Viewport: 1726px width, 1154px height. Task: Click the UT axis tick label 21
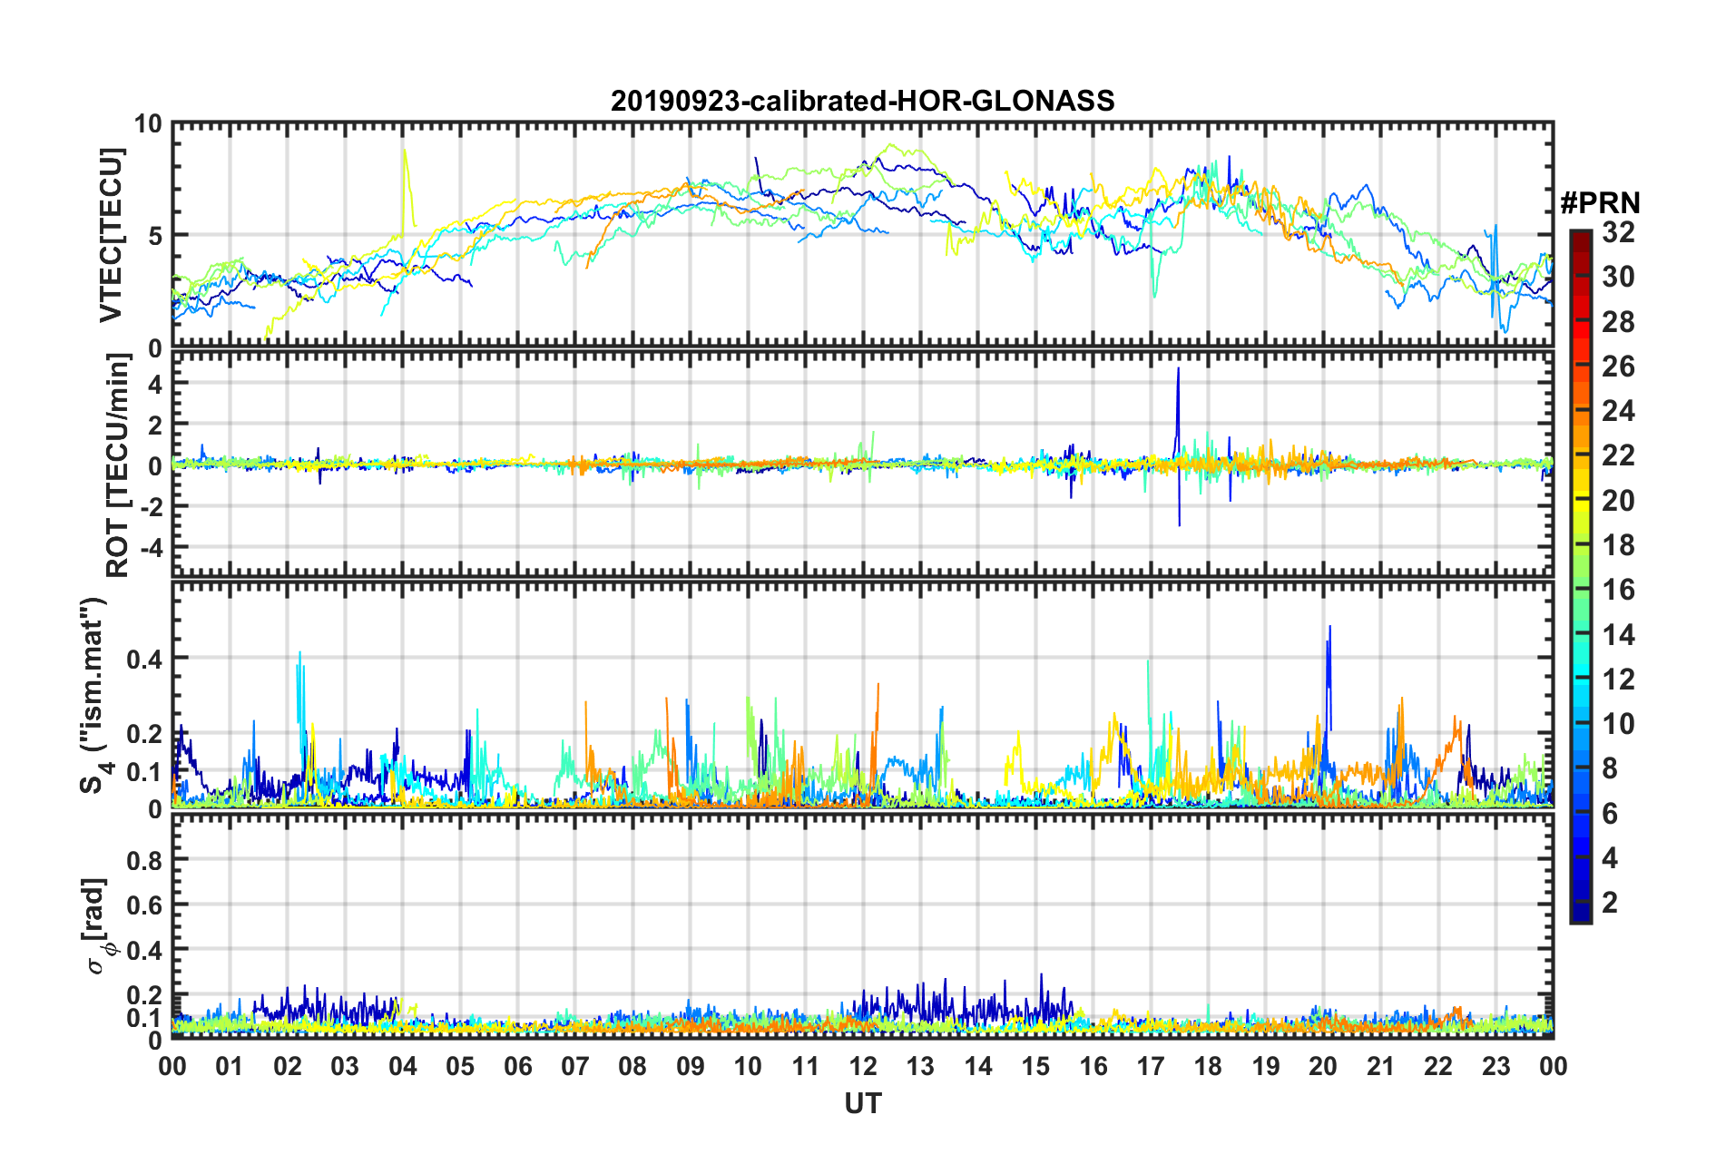pyautogui.click(x=1381, y=1066)
